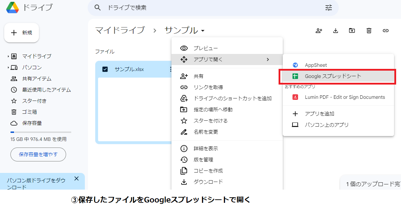Open サンプル.xlsx three-dot more menu
The width and height of the screenshot is (401, 223).
(x=170, y=69)
